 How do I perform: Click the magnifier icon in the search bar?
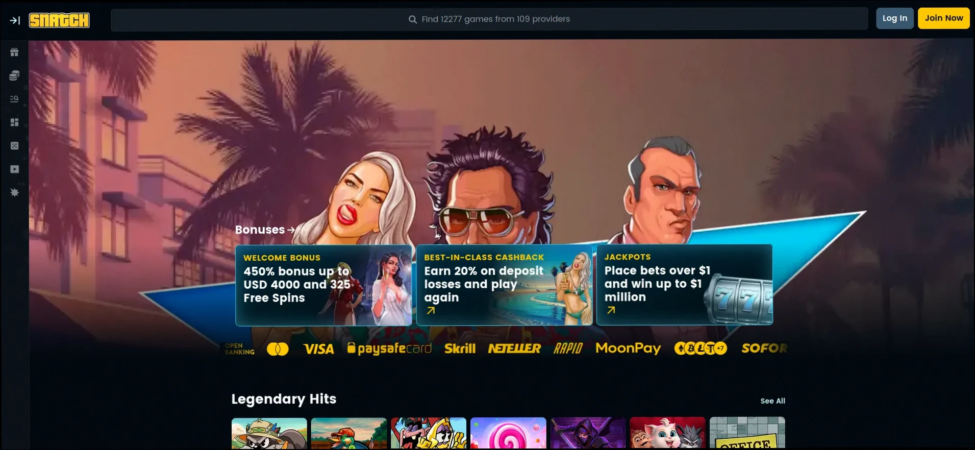pyautogui.click(x=413, y=19)
